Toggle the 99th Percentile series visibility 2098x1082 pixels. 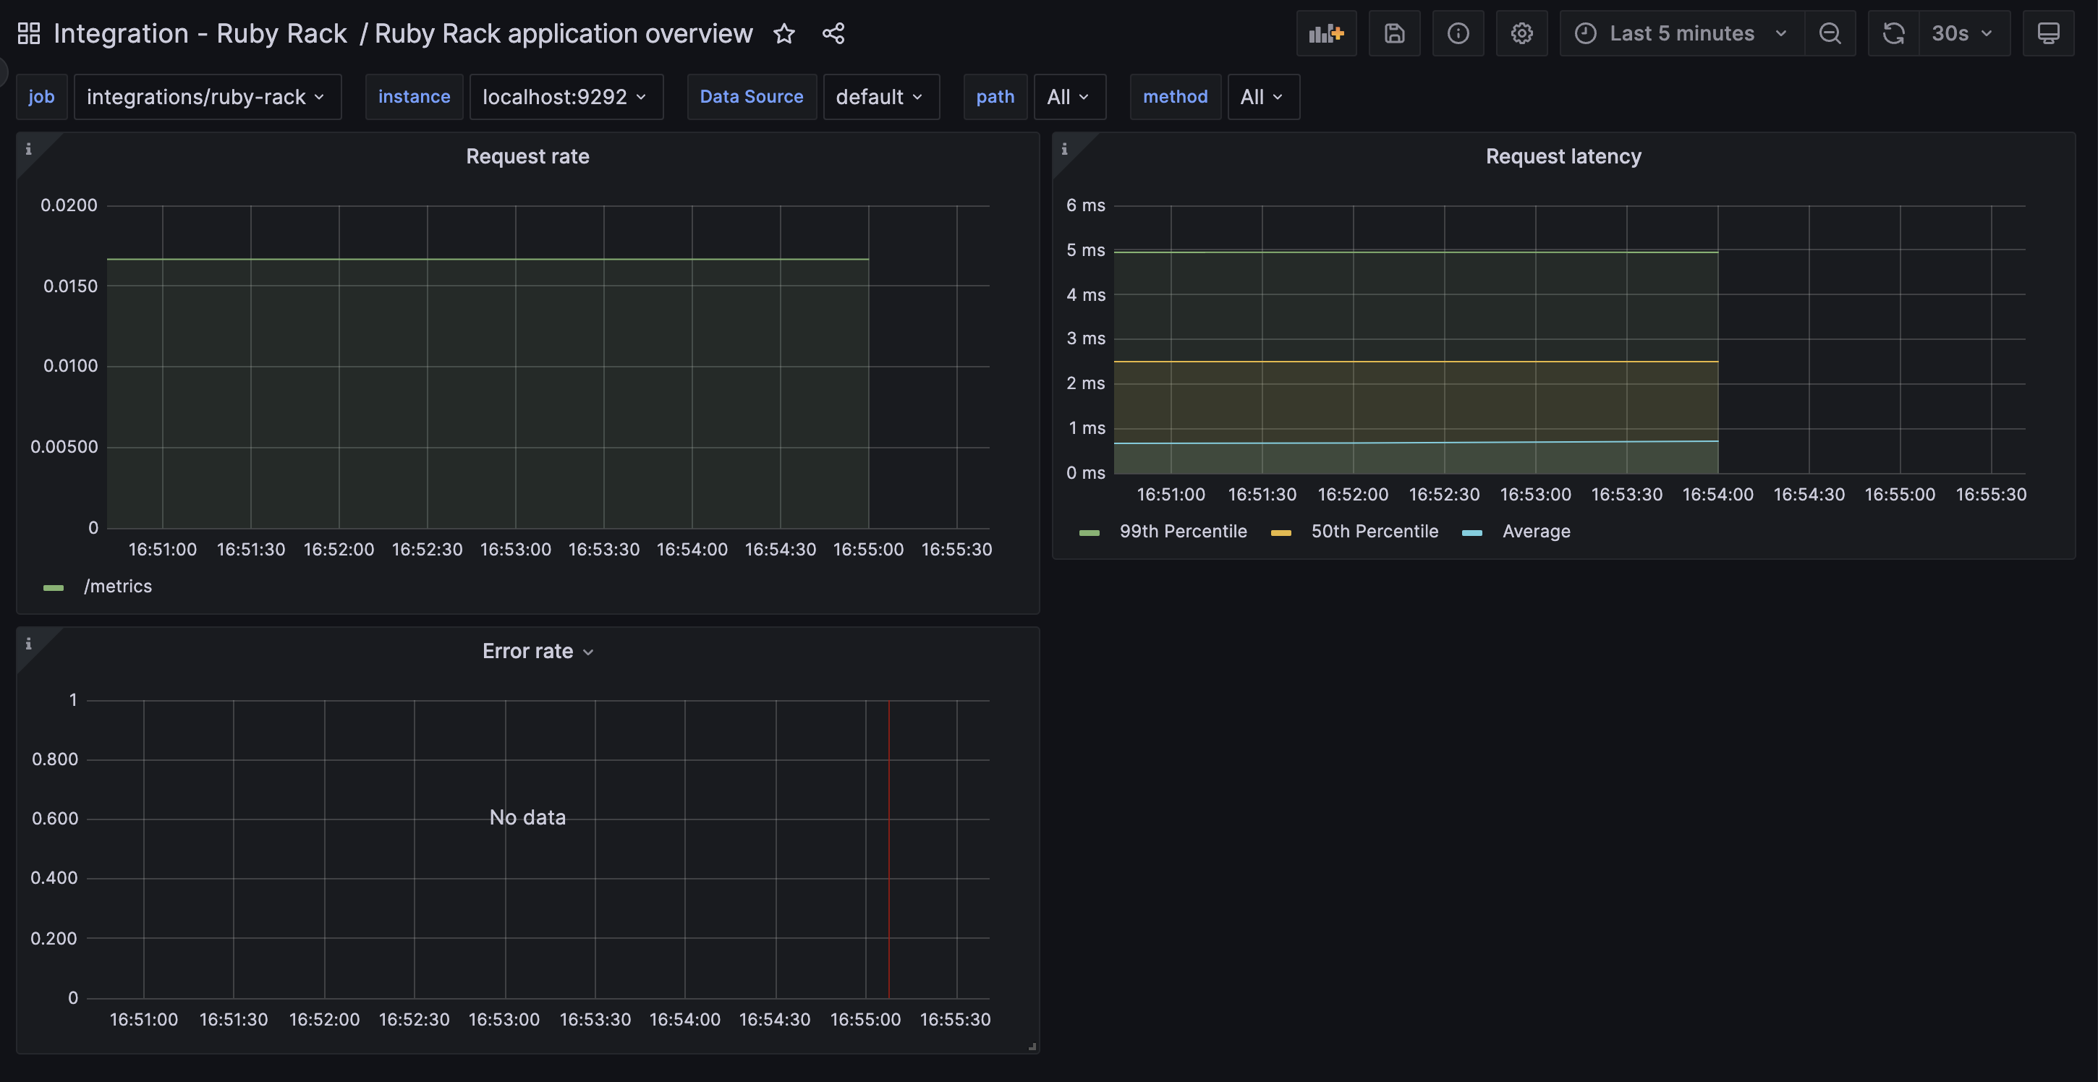pos(1183,531)
